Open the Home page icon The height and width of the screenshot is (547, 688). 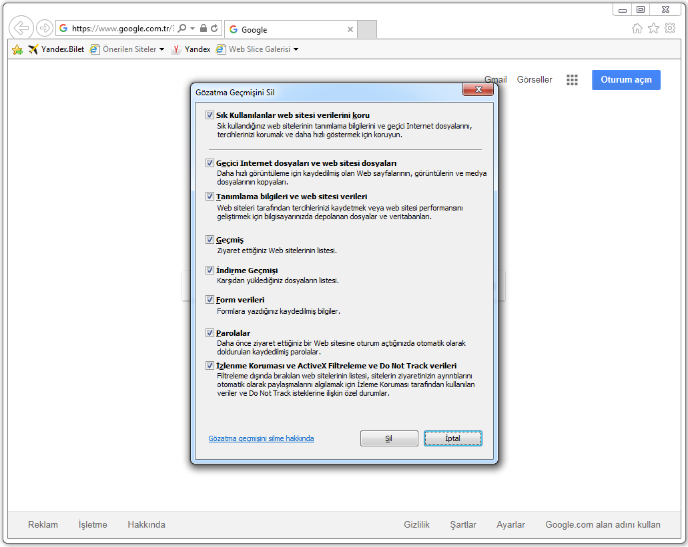click(x=637, y=28)
